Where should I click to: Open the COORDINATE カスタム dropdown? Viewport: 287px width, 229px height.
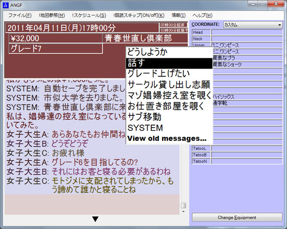(253, 25)
